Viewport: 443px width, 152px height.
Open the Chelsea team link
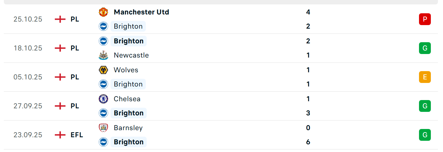point(127,99)
